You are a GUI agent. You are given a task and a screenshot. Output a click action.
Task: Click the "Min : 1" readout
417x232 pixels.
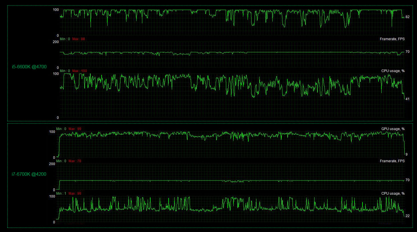(61, 194)
